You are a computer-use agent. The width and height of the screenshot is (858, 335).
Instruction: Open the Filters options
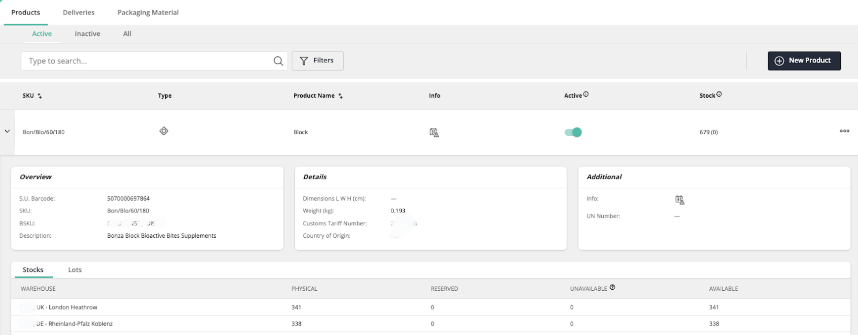[x=317, y=61]
